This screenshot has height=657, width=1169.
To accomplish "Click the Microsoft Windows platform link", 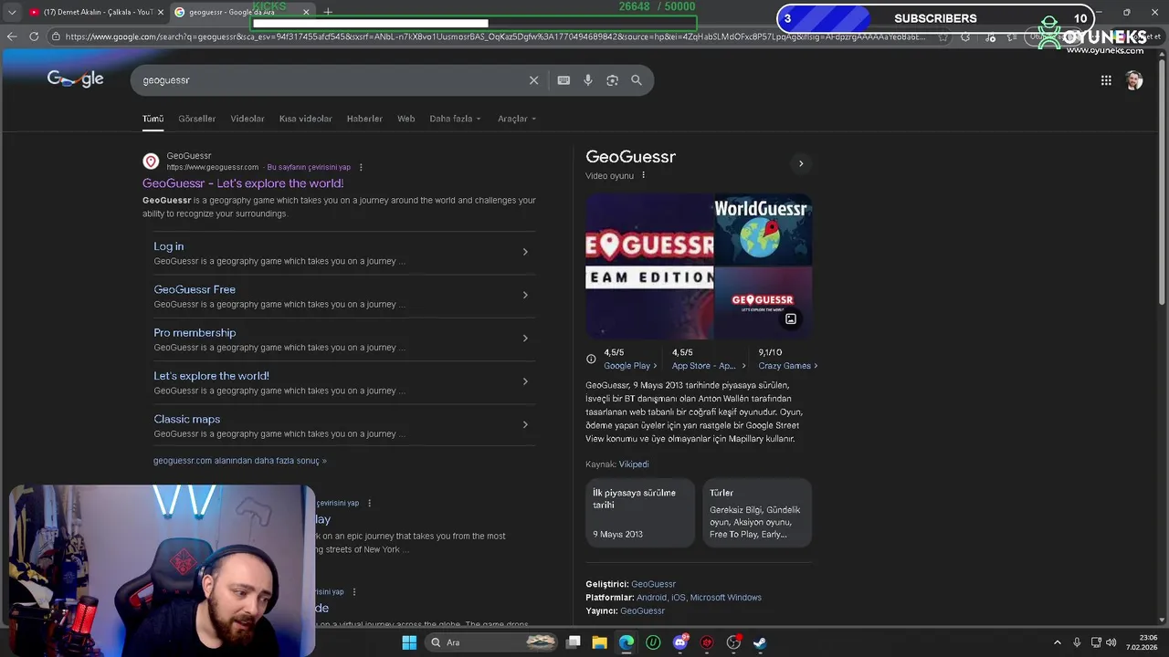I will [725, 598].
